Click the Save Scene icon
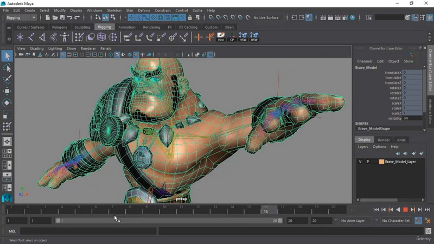This screenshot has width=434, height=244. [x=62, y=17]
